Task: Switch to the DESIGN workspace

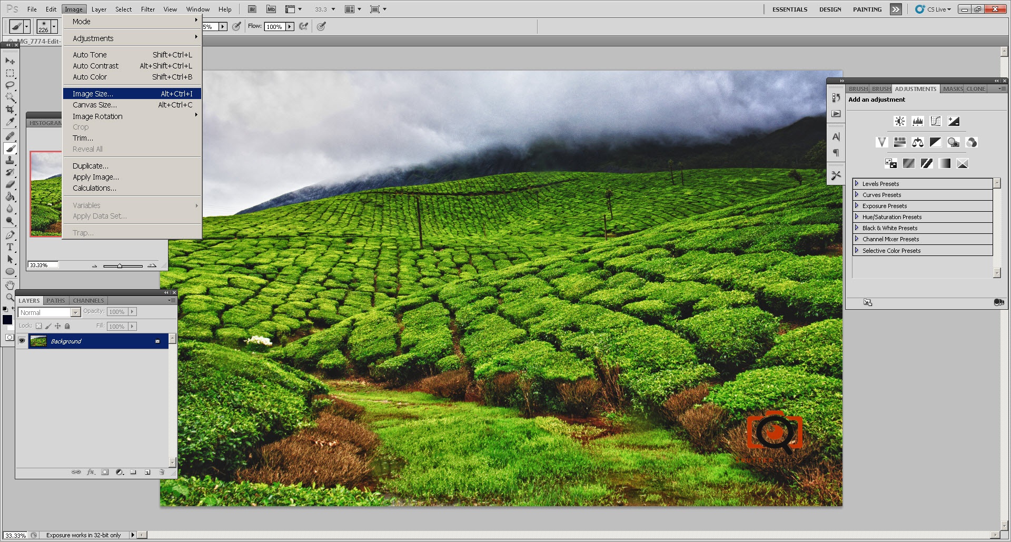Action: 830,9
